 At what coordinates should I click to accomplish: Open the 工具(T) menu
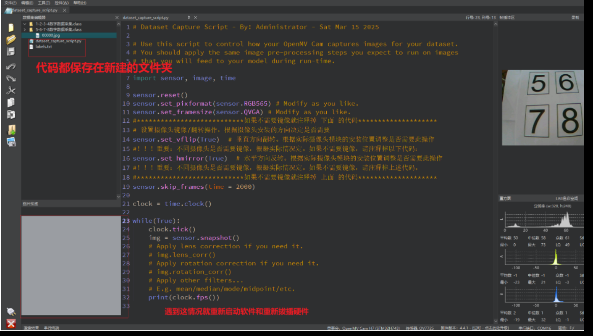click(x=44, y=3)
